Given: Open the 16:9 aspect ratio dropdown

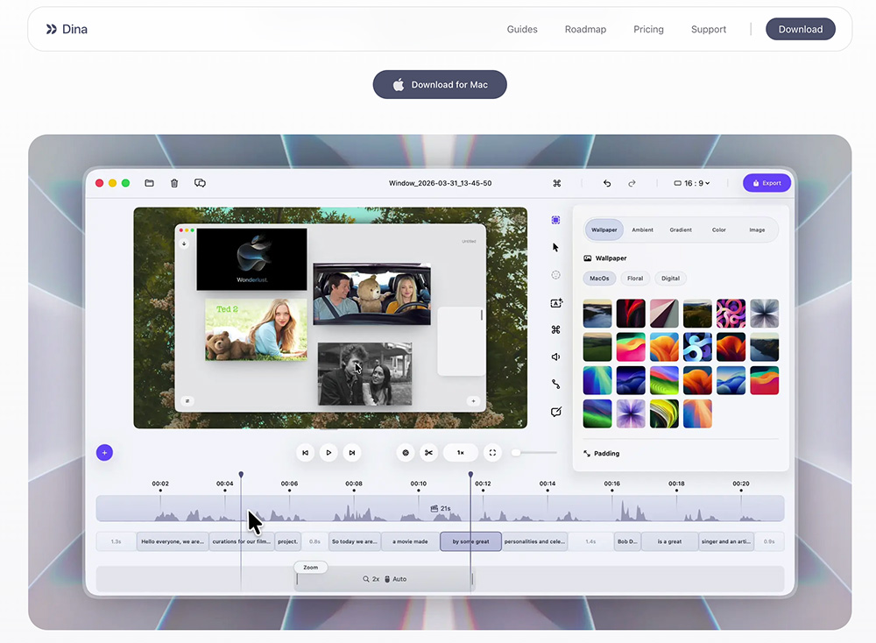Looking at the screenshot, I should [692, 183].
